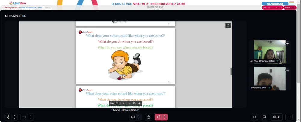
Task: Mute the microphone
Action: [8, 117]
